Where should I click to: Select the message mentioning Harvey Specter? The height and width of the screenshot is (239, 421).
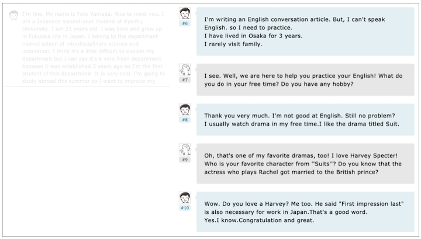(x=305, y=164)
